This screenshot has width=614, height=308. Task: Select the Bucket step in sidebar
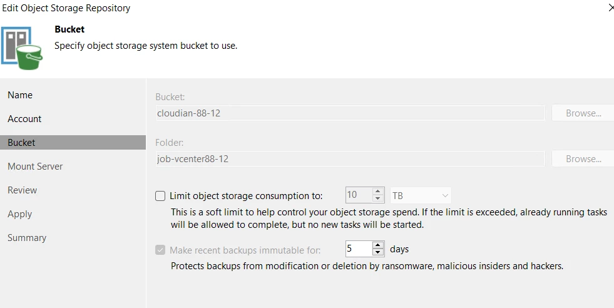21,143
